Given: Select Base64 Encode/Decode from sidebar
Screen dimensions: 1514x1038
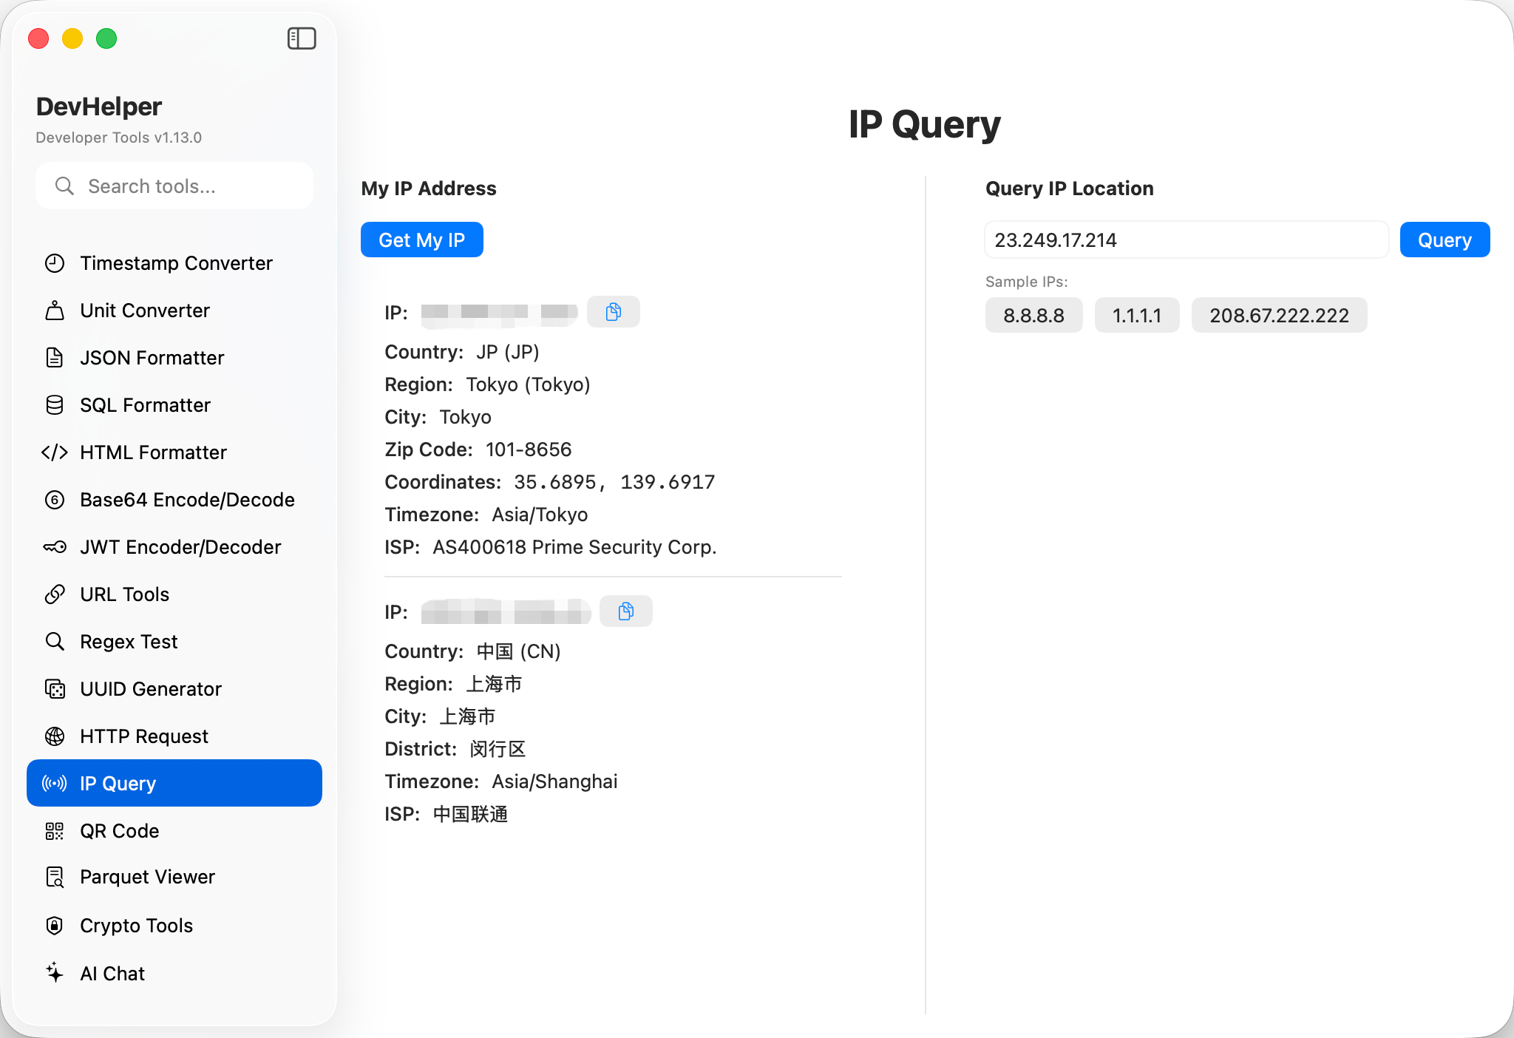Looking at the screenshot, I should [x=187, y=500].
